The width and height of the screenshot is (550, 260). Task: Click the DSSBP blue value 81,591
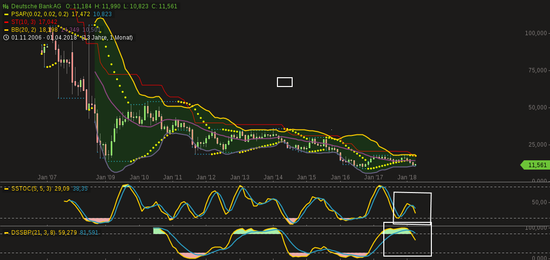tap(89, 232)
